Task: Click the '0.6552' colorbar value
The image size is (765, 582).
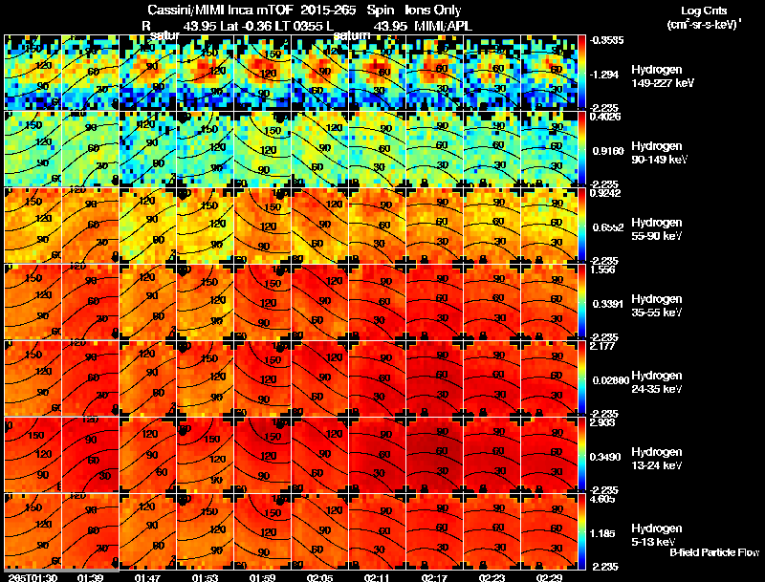Action: [608, 227]
